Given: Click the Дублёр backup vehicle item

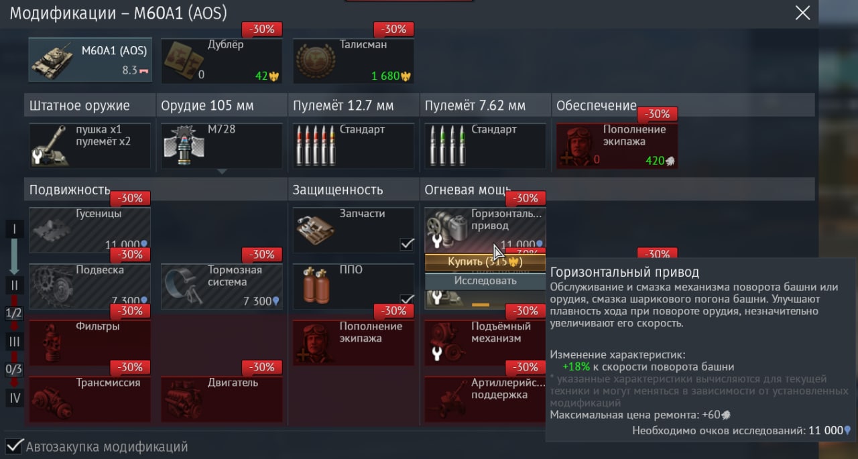Looking at the screenshot, I should pos(222,60).
